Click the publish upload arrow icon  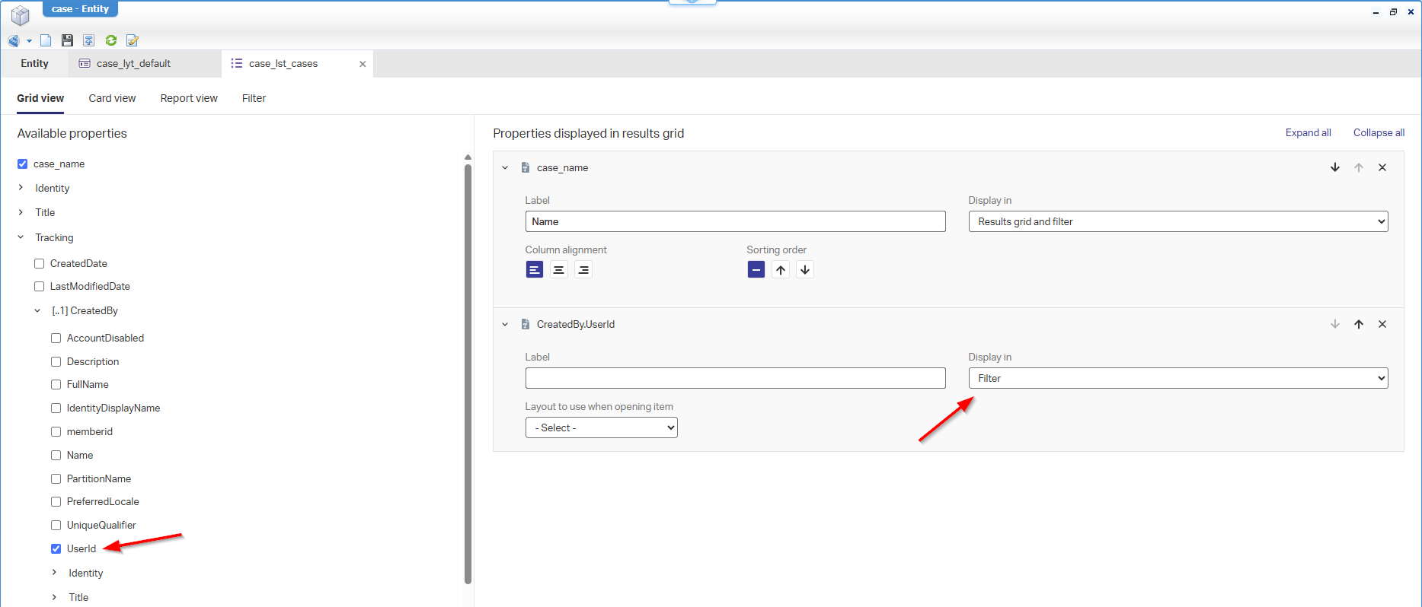[x=89, y=40]
